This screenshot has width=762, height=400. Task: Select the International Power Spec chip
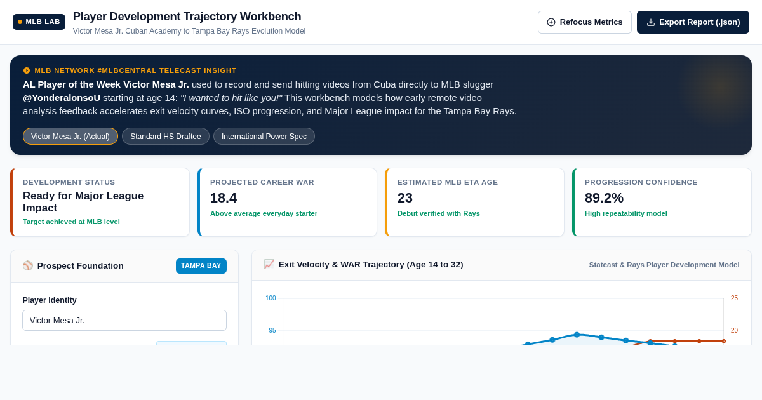(264, 137)
